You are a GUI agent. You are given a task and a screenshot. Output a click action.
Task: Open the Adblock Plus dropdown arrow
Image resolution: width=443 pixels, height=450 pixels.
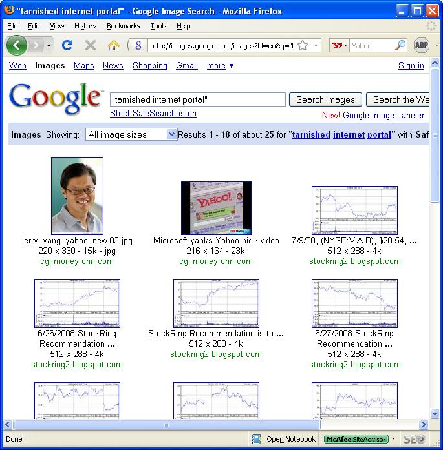[437, 45]
